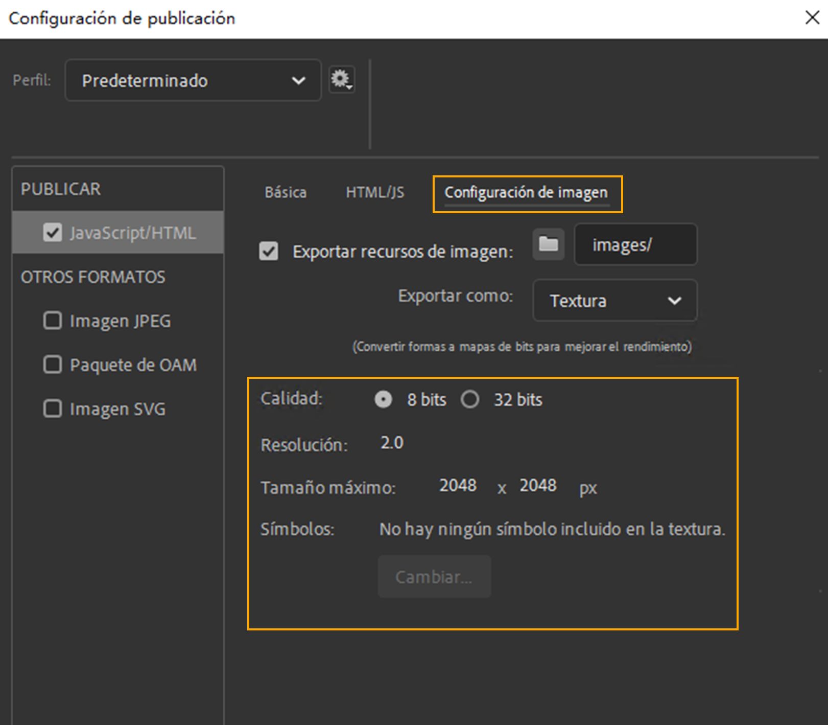
Task: Enable Imagen JPEG format
Action: [x=53, y=321]
